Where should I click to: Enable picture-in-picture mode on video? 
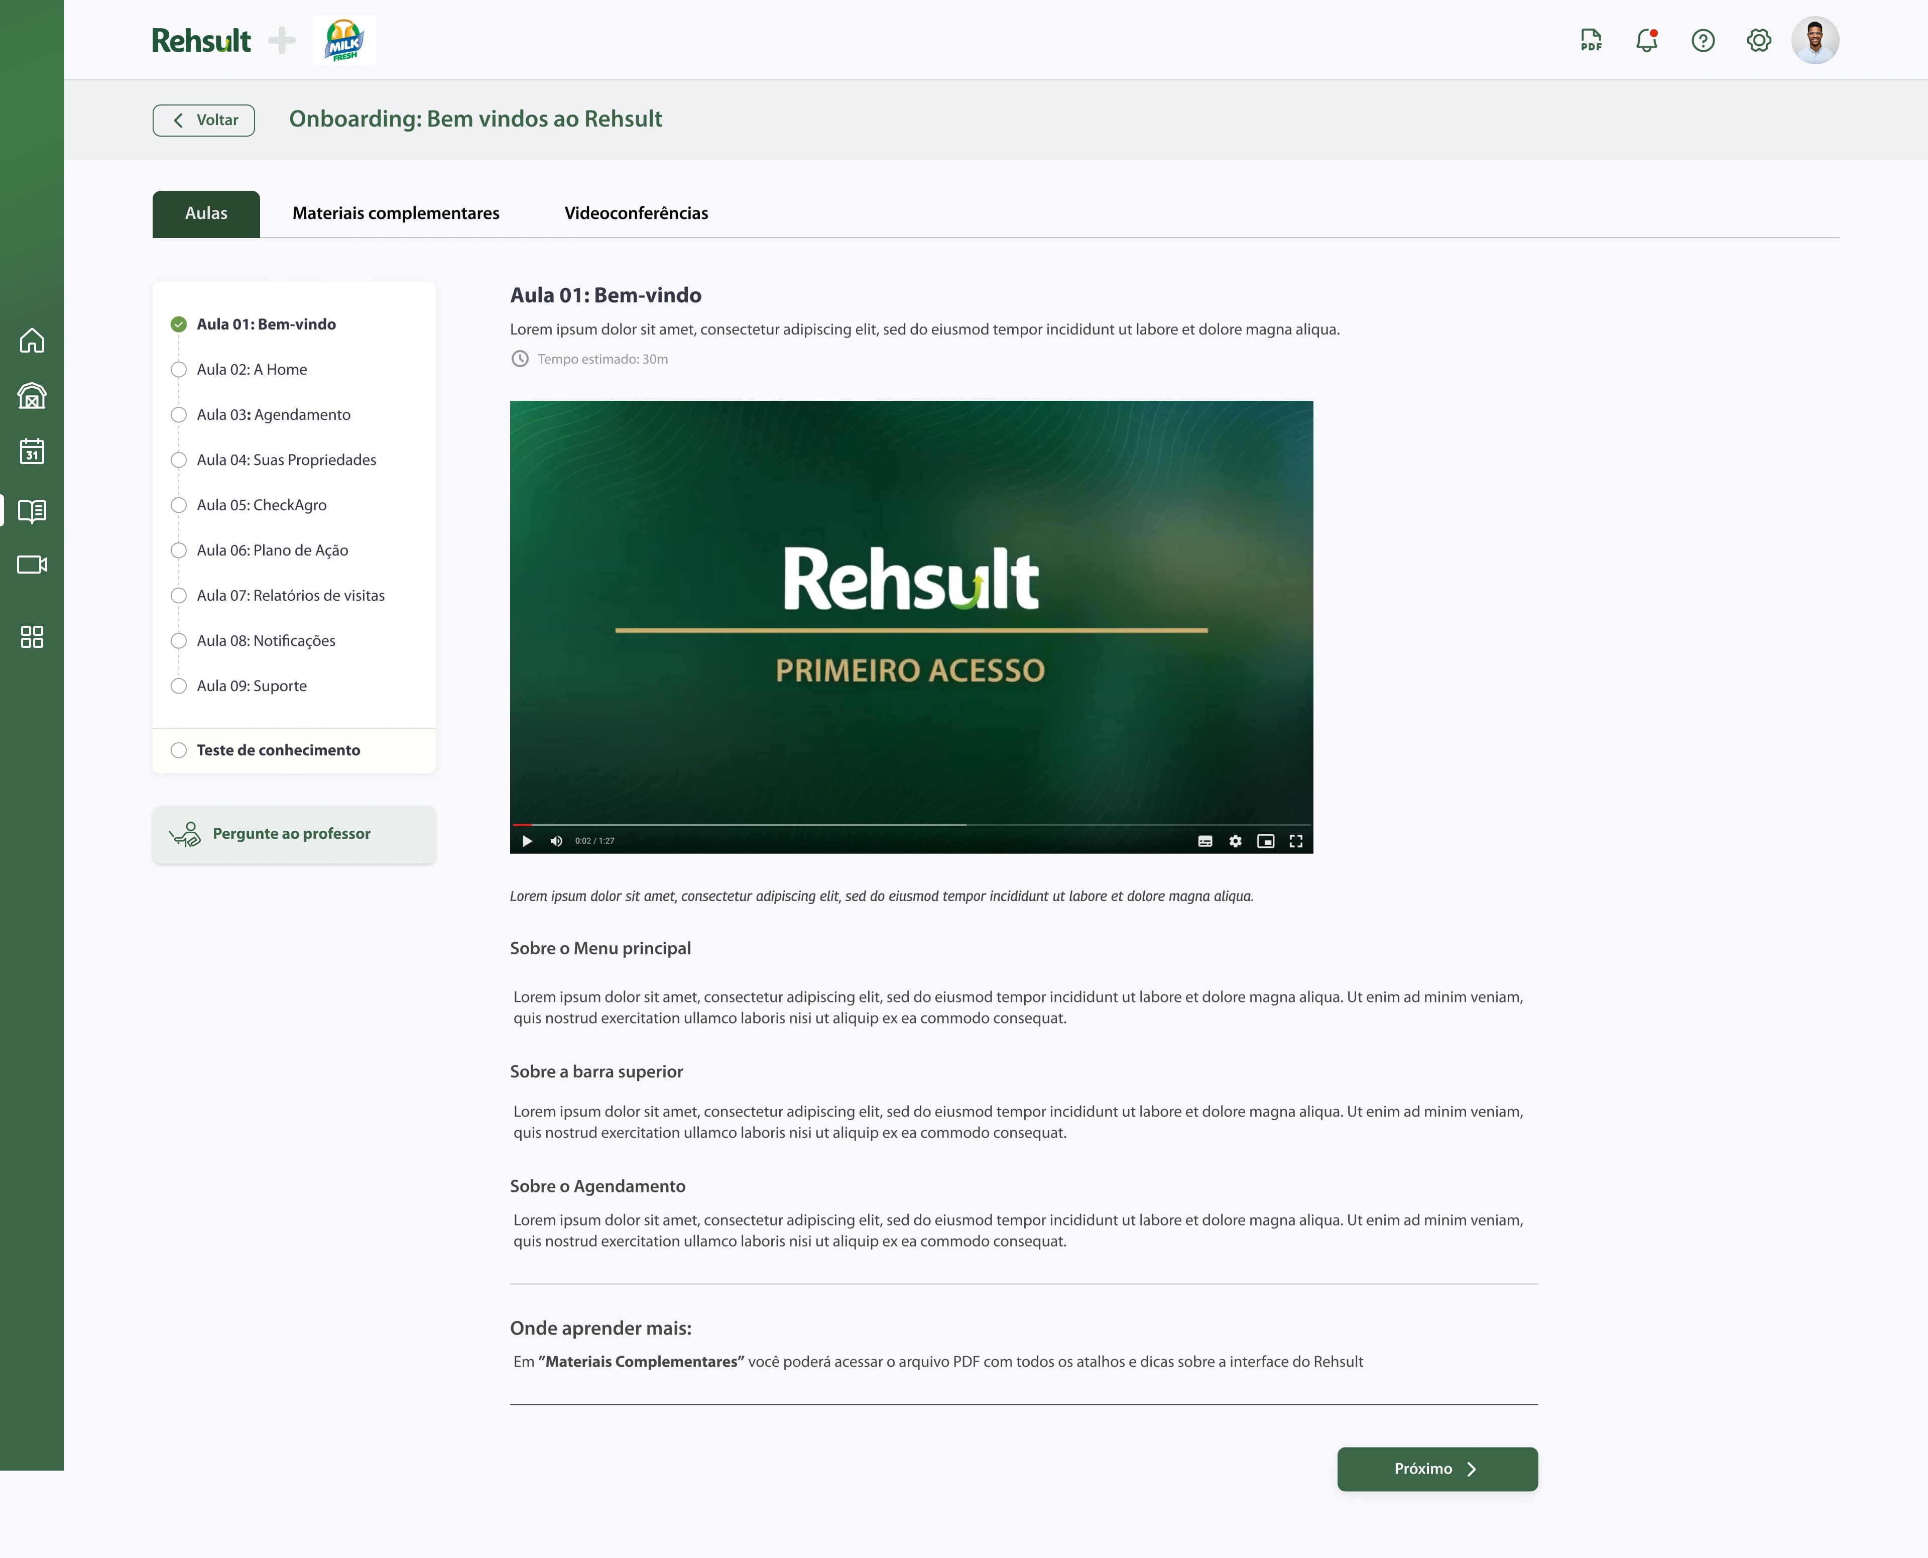(x=1265, y=841)
